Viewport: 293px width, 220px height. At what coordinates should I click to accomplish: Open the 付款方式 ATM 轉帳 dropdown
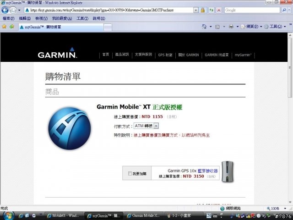pyautogui.click(x=146, y=126)
